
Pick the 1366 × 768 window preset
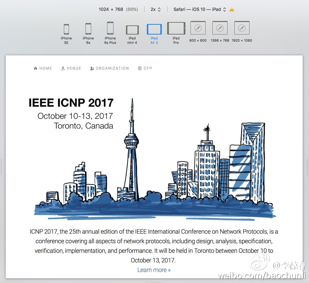click(220, 28)
